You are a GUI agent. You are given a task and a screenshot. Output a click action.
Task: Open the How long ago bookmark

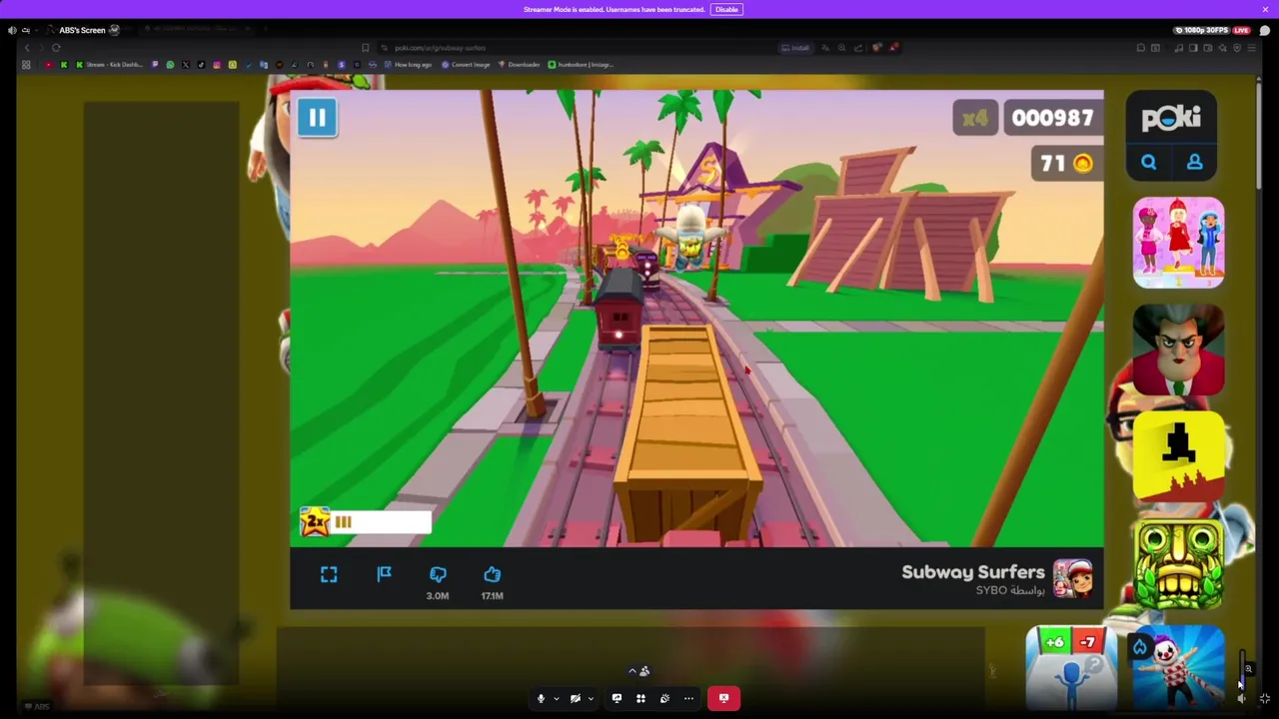pyautogui.click(x=407, y=65)
